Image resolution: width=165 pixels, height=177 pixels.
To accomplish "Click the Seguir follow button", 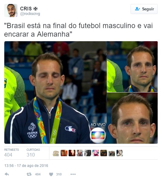I will (144, 9).
